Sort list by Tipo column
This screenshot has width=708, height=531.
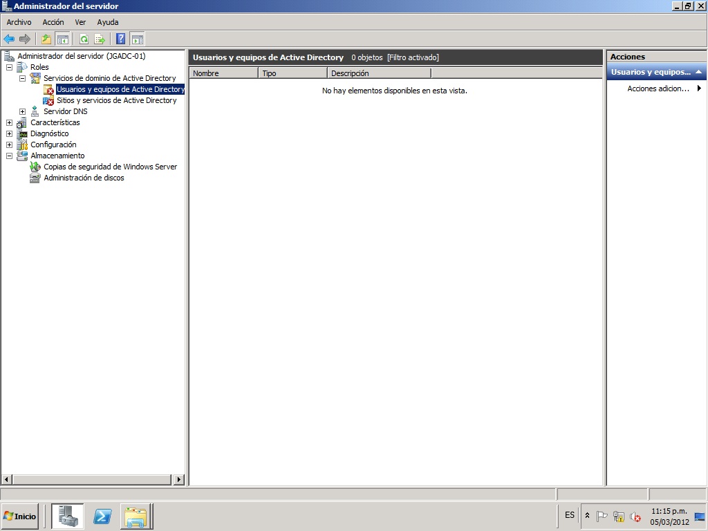point(292,73)
